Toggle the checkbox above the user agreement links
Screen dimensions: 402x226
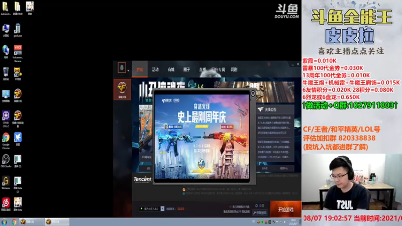point(230,206)
